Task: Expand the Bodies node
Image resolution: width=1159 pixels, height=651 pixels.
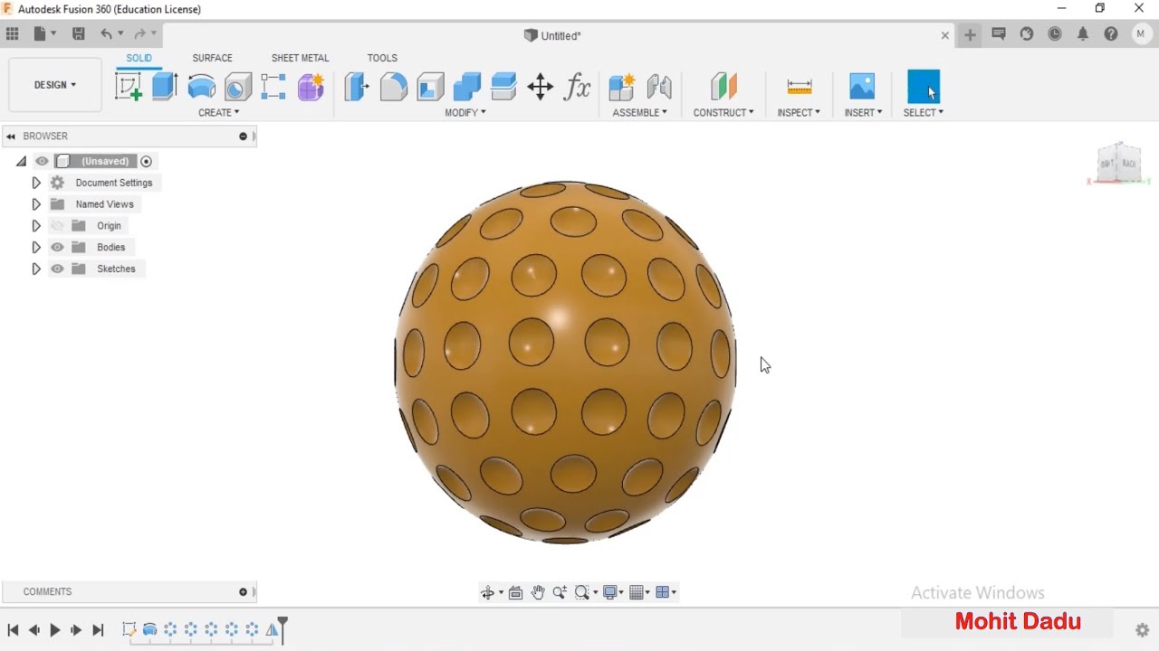Action: point(36,247)
